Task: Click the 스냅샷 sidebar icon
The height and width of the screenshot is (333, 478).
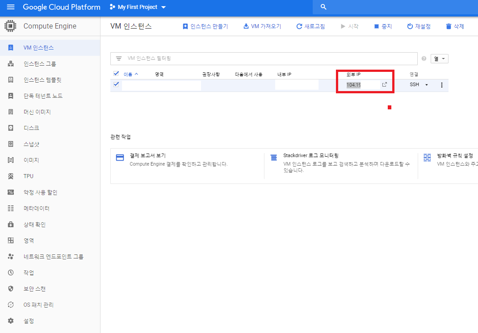Action: pyautogui.click(x=11, y=144)
